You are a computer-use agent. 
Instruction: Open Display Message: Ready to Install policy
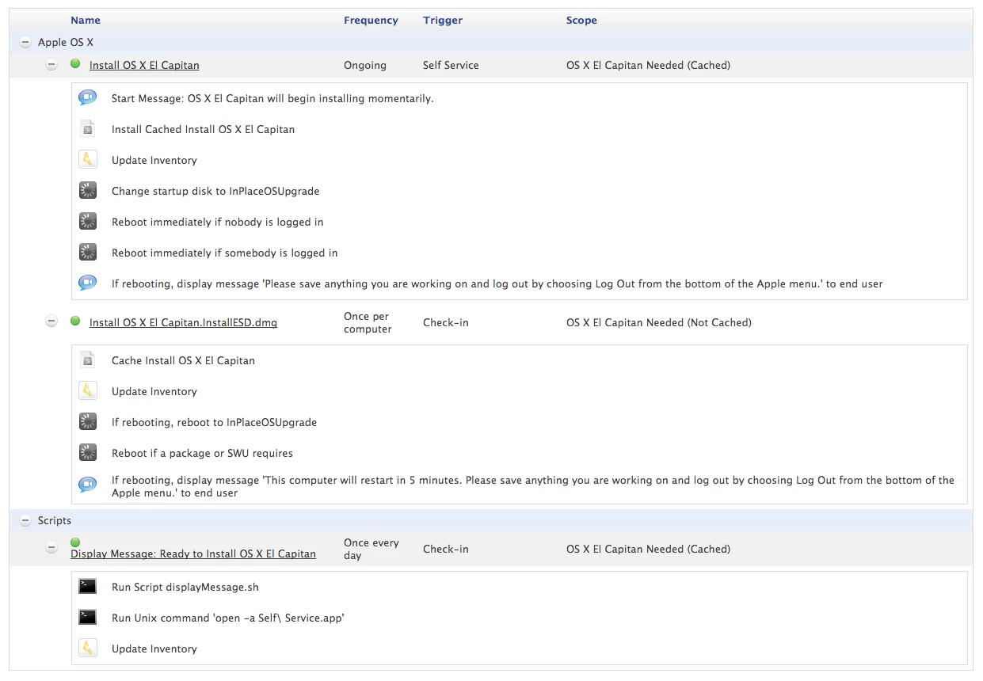(193, 554)
